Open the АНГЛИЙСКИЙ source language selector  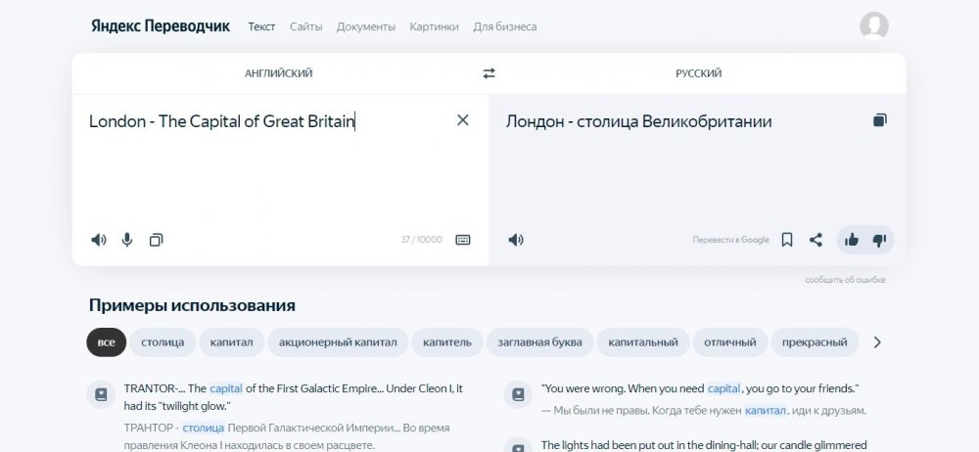[279, 73]
